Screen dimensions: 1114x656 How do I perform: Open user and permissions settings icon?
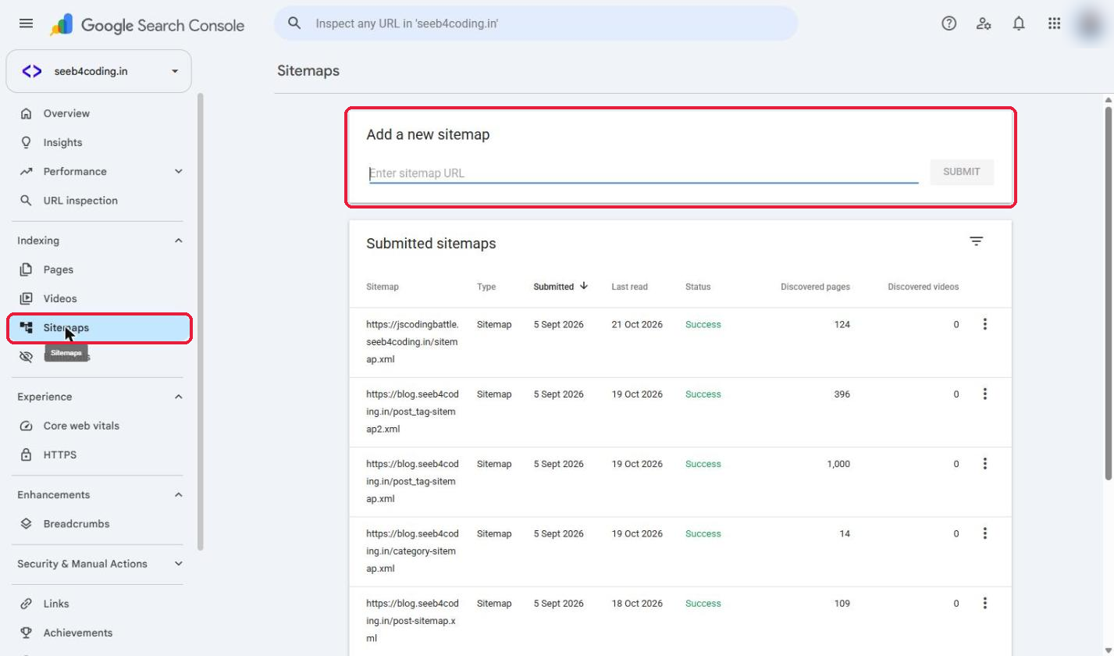(x=984, y=23)
